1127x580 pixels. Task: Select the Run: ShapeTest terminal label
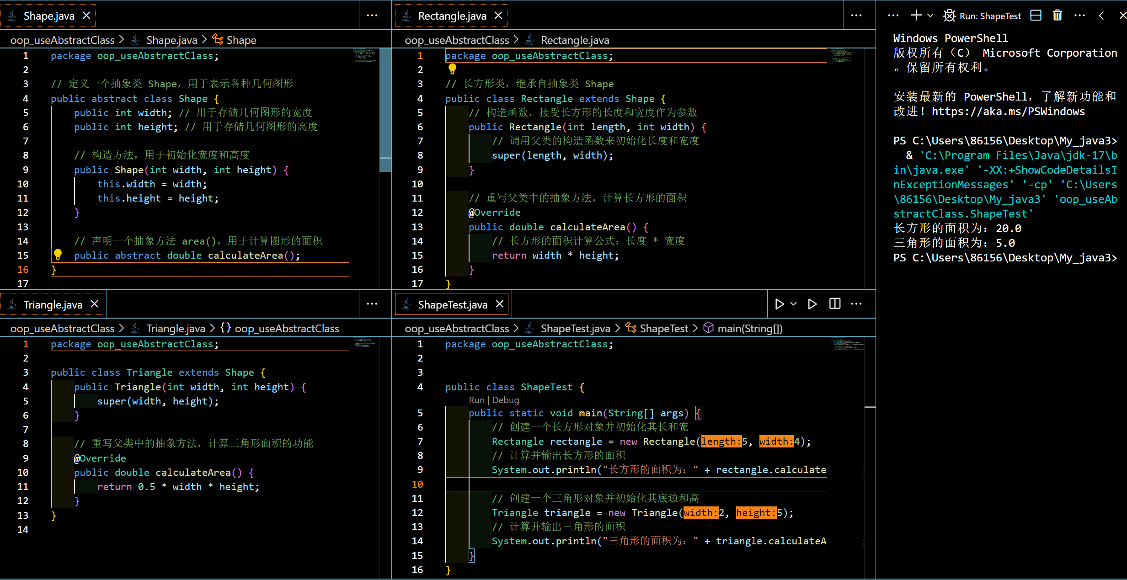(990, 16)
